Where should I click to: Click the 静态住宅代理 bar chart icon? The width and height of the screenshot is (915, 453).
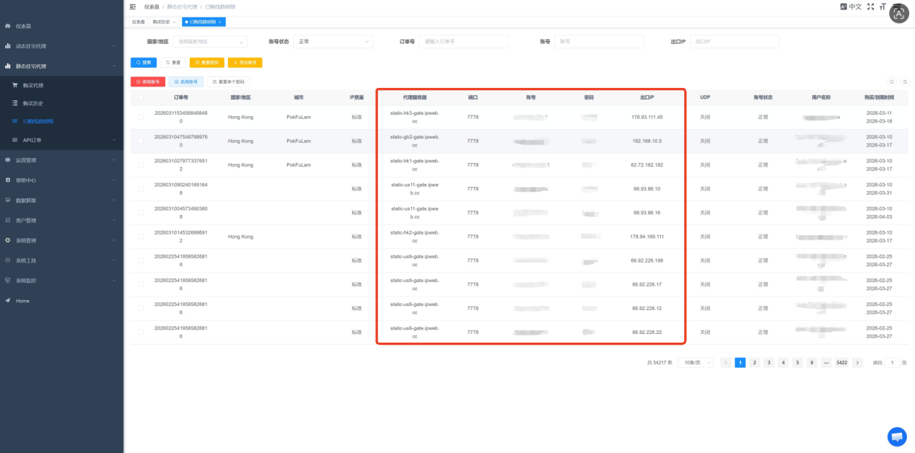(x=8, y=66)
